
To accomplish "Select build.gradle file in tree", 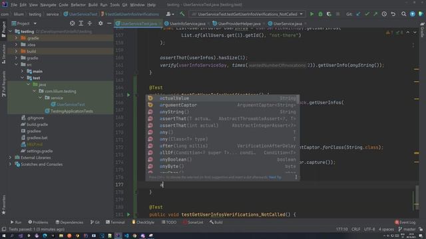I will pos(37,124).
